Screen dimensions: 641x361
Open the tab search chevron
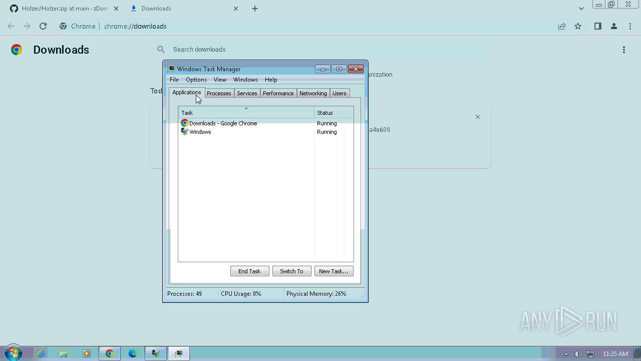click(x=581, y=9)
